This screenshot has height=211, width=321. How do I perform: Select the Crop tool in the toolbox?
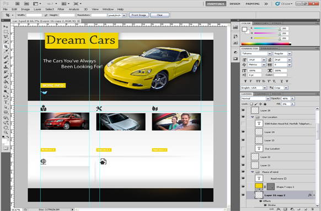(x=6, y=46)
